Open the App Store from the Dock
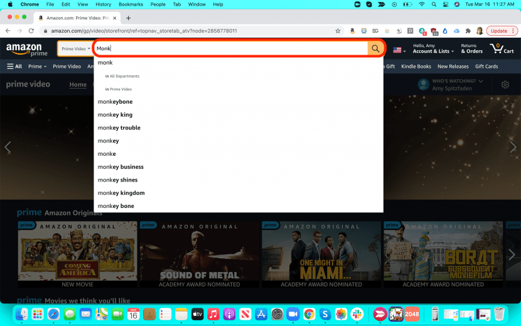This screenshot has height=326, width=521. click(x=261, y=314)
